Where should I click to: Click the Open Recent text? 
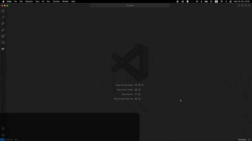pos(128,94)
